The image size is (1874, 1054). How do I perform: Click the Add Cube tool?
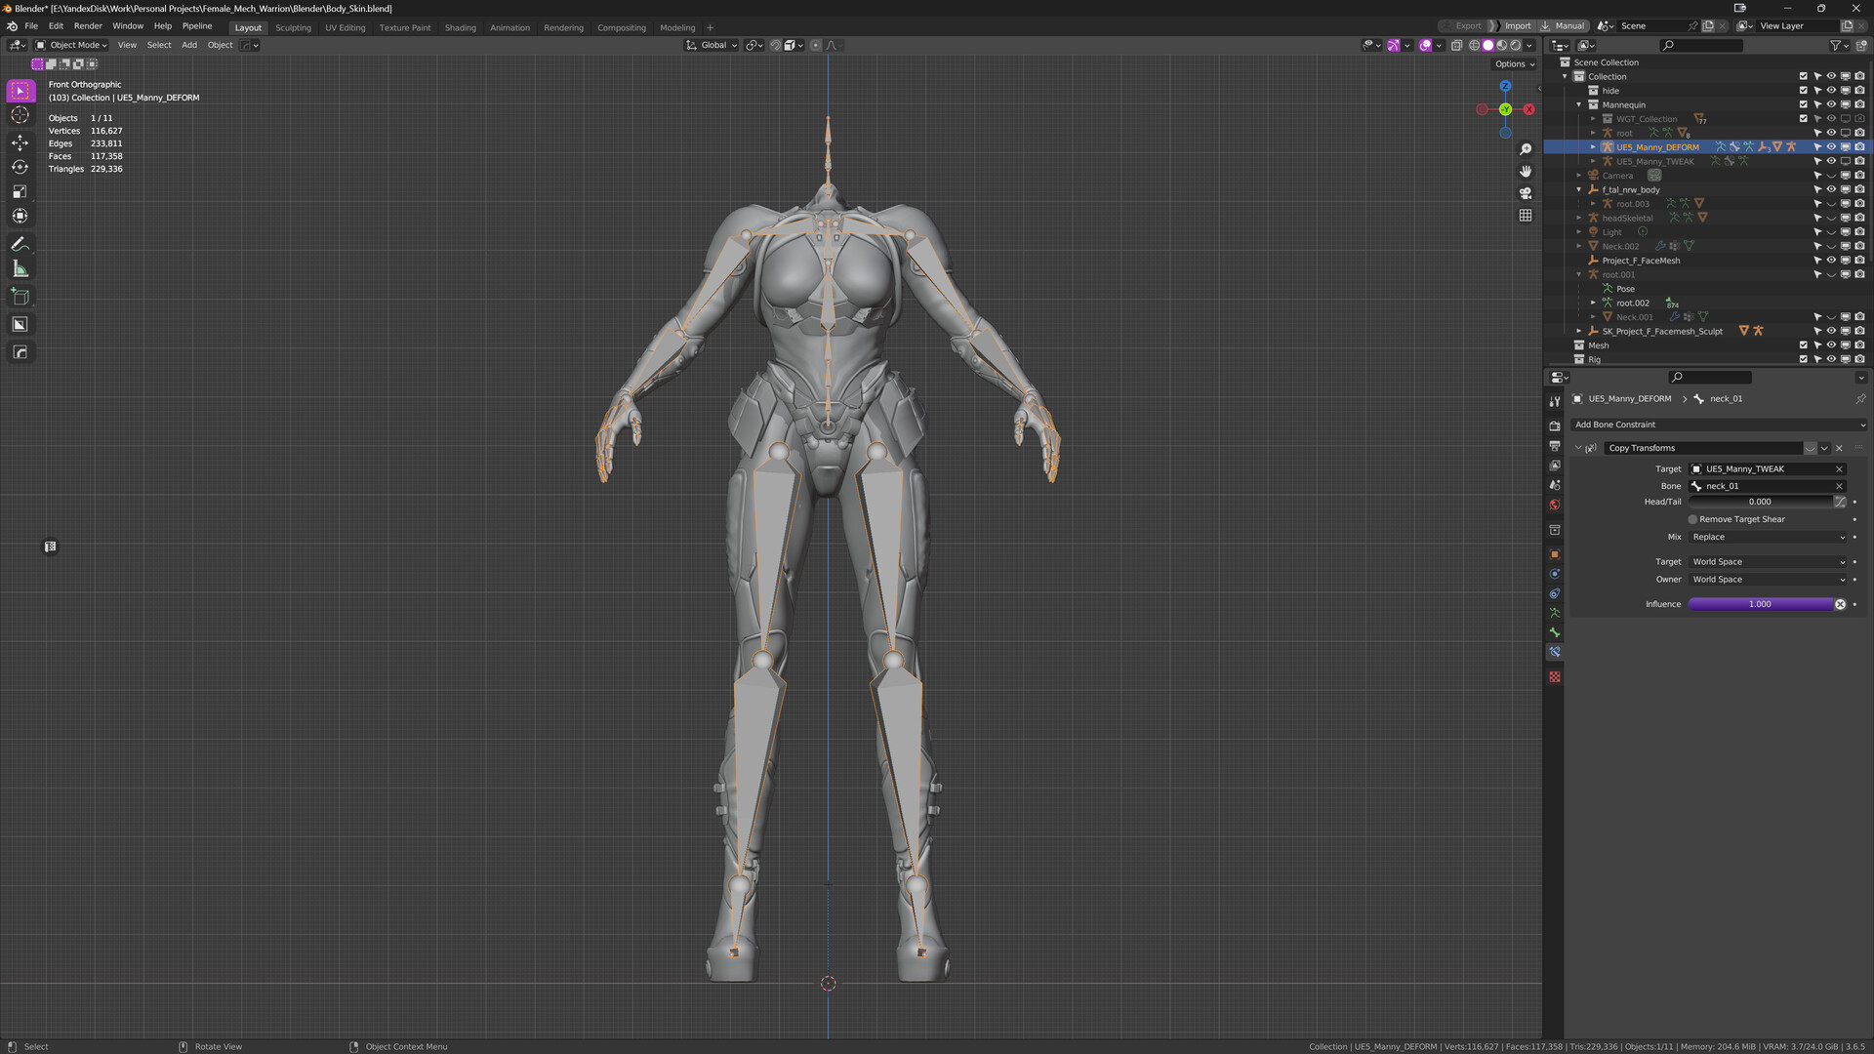click(20, 297)
